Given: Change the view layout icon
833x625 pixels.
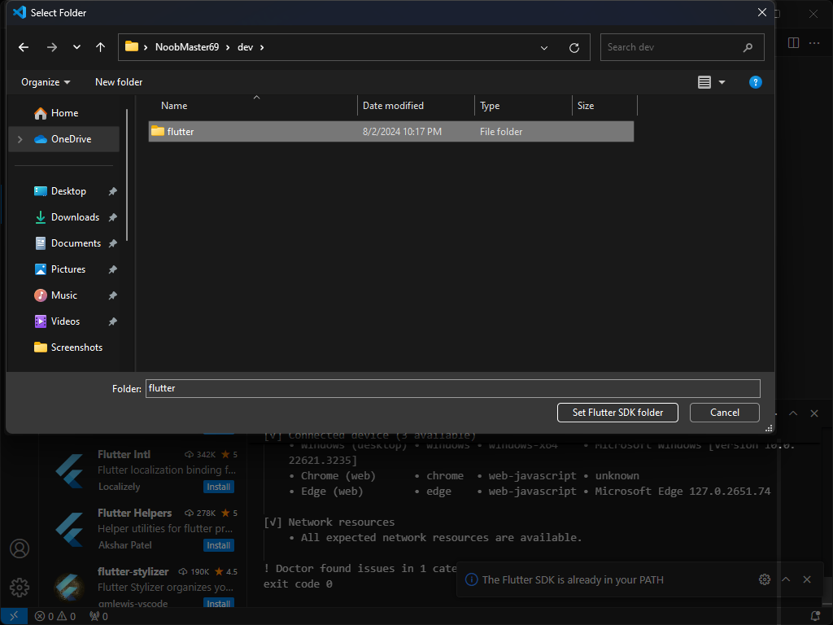Looking at the screenshot, I should point(704,82).
